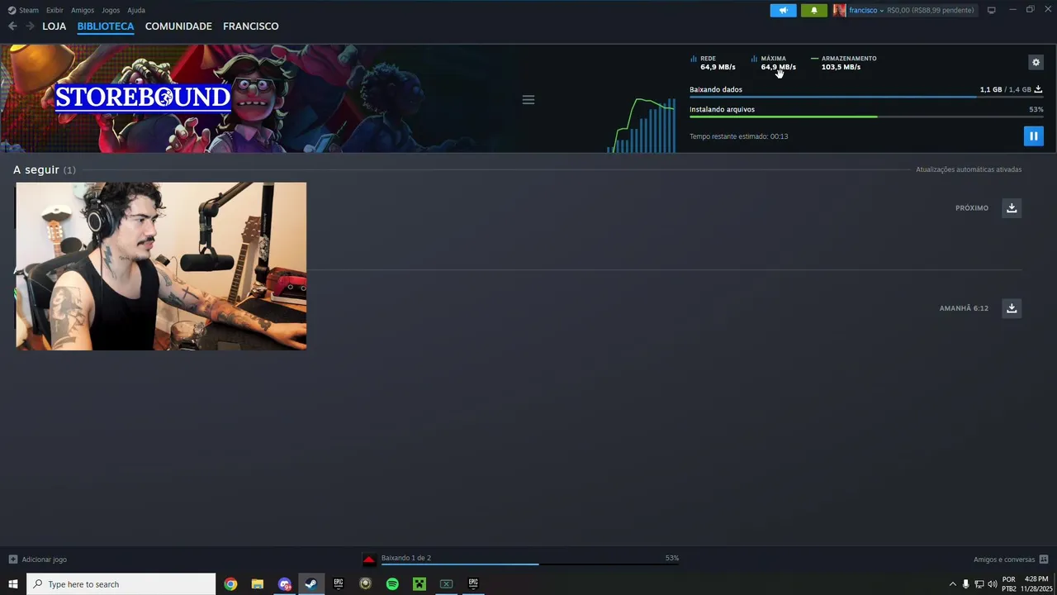The width and height of the screenshot is (1057, 595).
Task: Open the Windows Start menu
Action: tap(13, 584)
